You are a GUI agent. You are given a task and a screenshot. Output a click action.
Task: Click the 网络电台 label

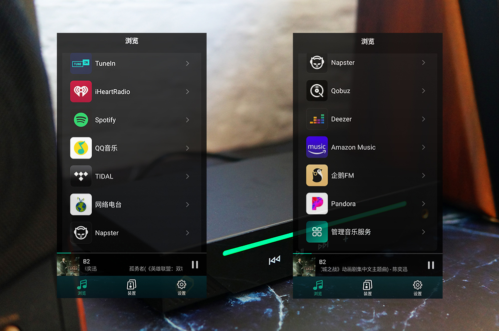(x=108, y=204)
